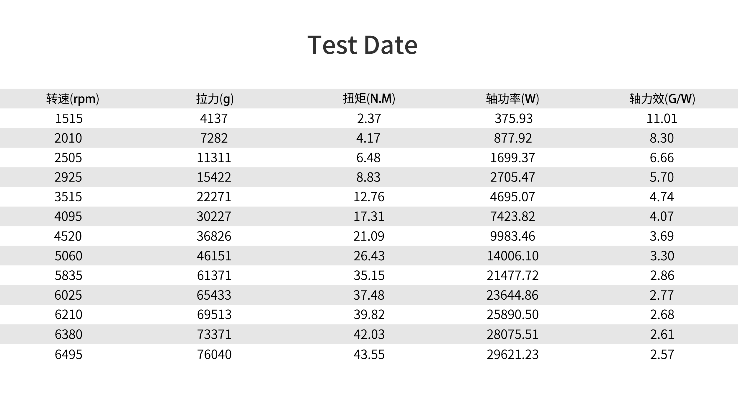Click torque value 43.55

point(369,354)
